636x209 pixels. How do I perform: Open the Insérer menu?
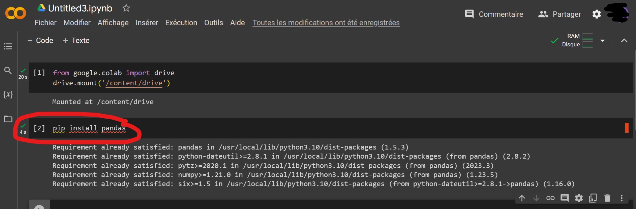pyautogui.click(x=147, y=23)
